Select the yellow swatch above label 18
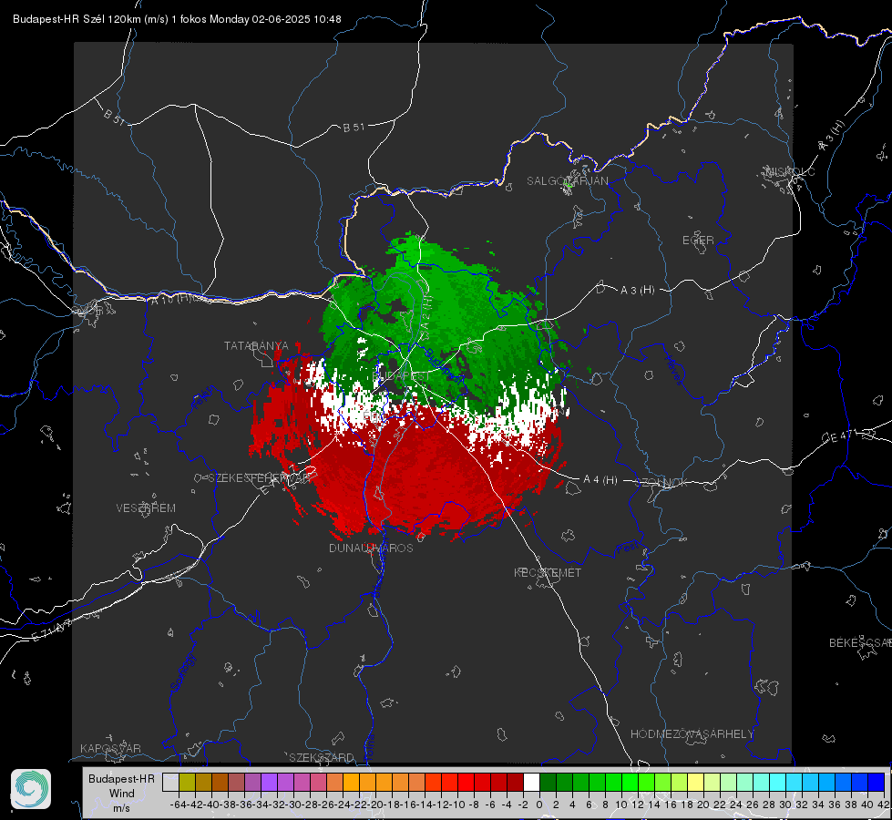The height and width of the screenshot is (820, 892). coord(695,782)
